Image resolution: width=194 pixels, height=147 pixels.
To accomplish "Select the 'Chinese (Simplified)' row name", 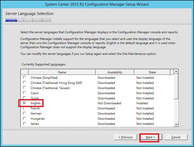I will click(44, 78).
